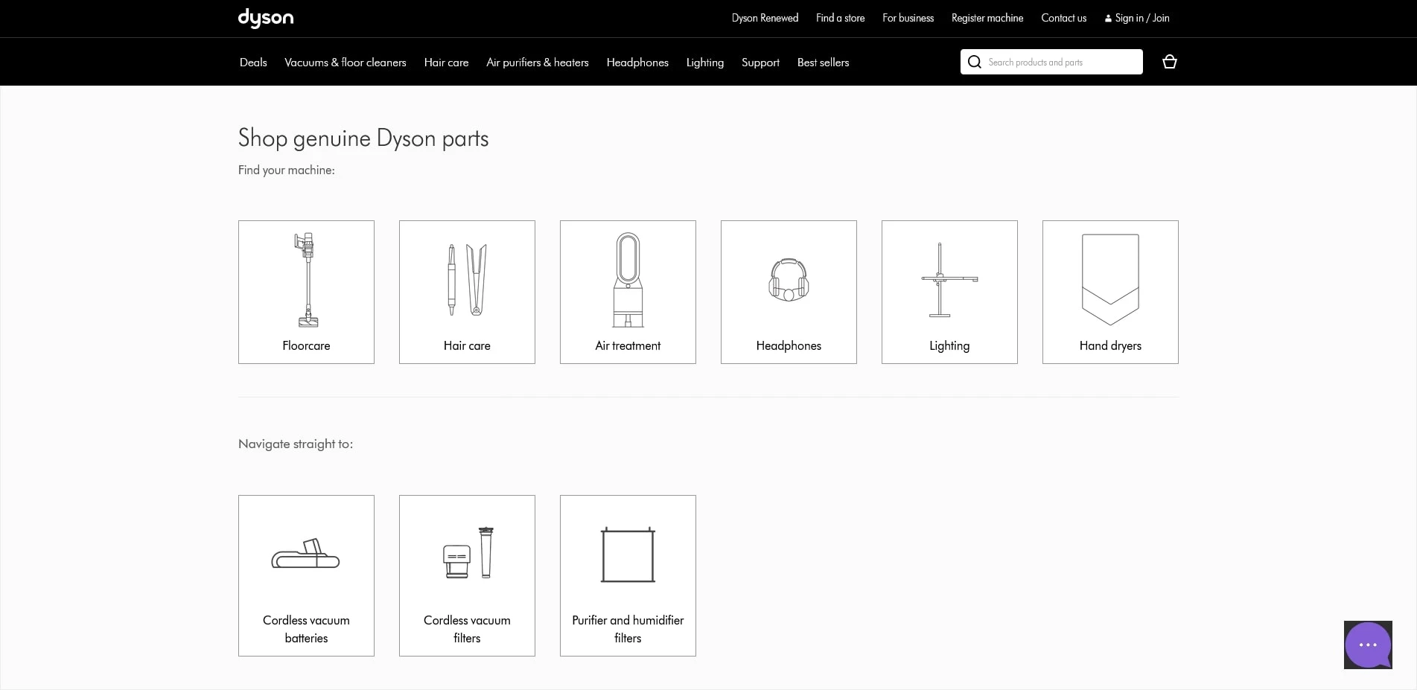The image size is (1417, 690).
Task: Open the Air purifiers & heaters menu
Action: coord(537,63)
